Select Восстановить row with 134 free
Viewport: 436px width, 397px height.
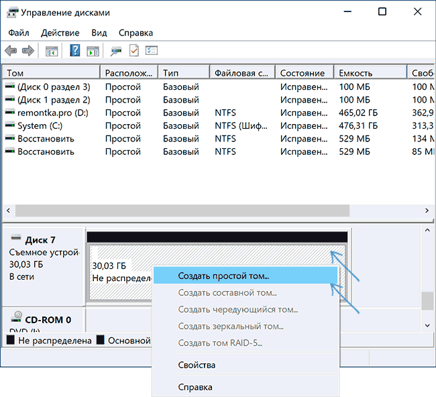(218, 138)
